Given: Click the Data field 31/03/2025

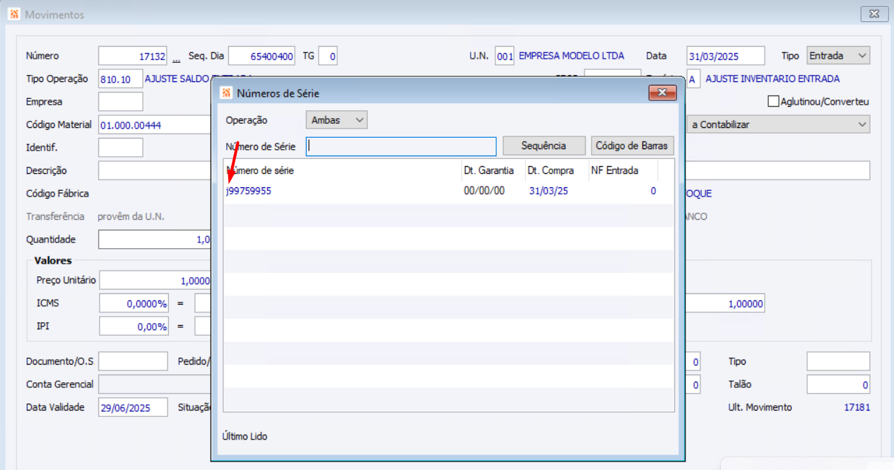Looking at the screenshot, I should point(726,56).
